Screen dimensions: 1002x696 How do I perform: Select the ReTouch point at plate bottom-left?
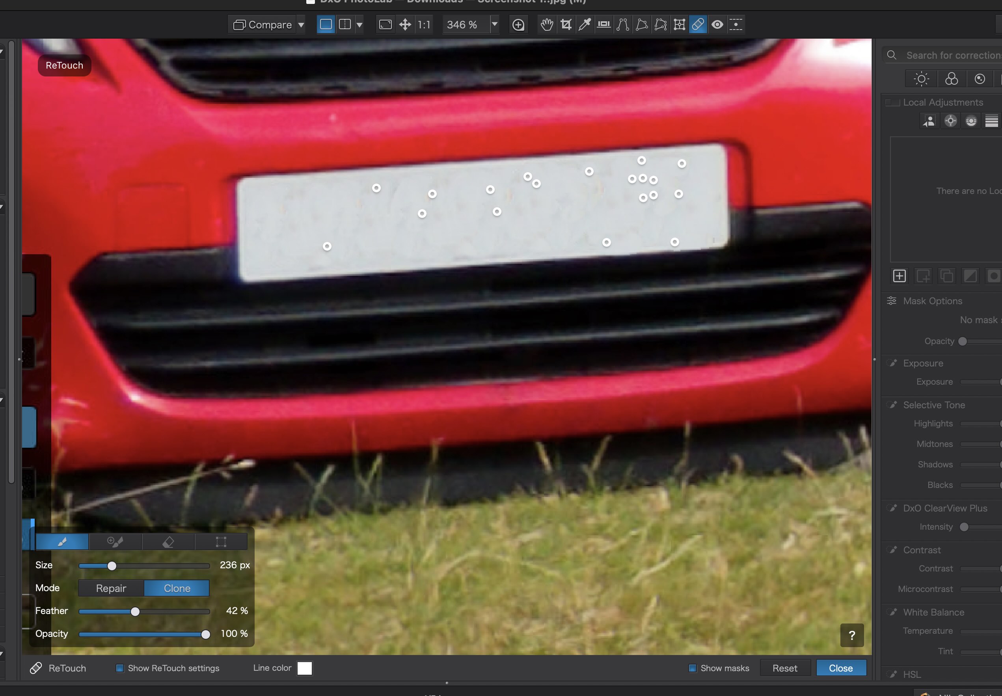327,246
